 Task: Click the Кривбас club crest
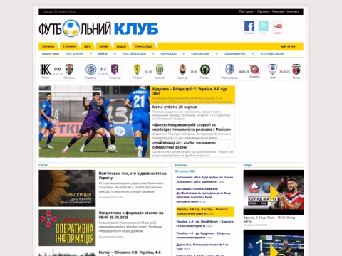(x=254, y=70)
